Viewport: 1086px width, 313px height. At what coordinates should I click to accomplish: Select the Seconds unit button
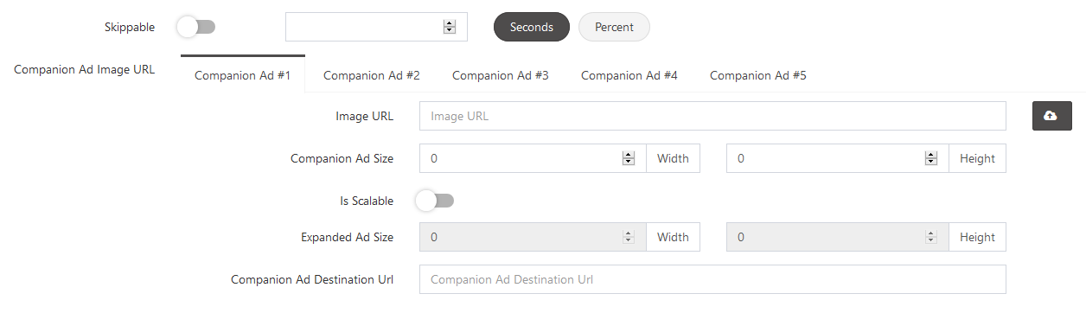532,27
